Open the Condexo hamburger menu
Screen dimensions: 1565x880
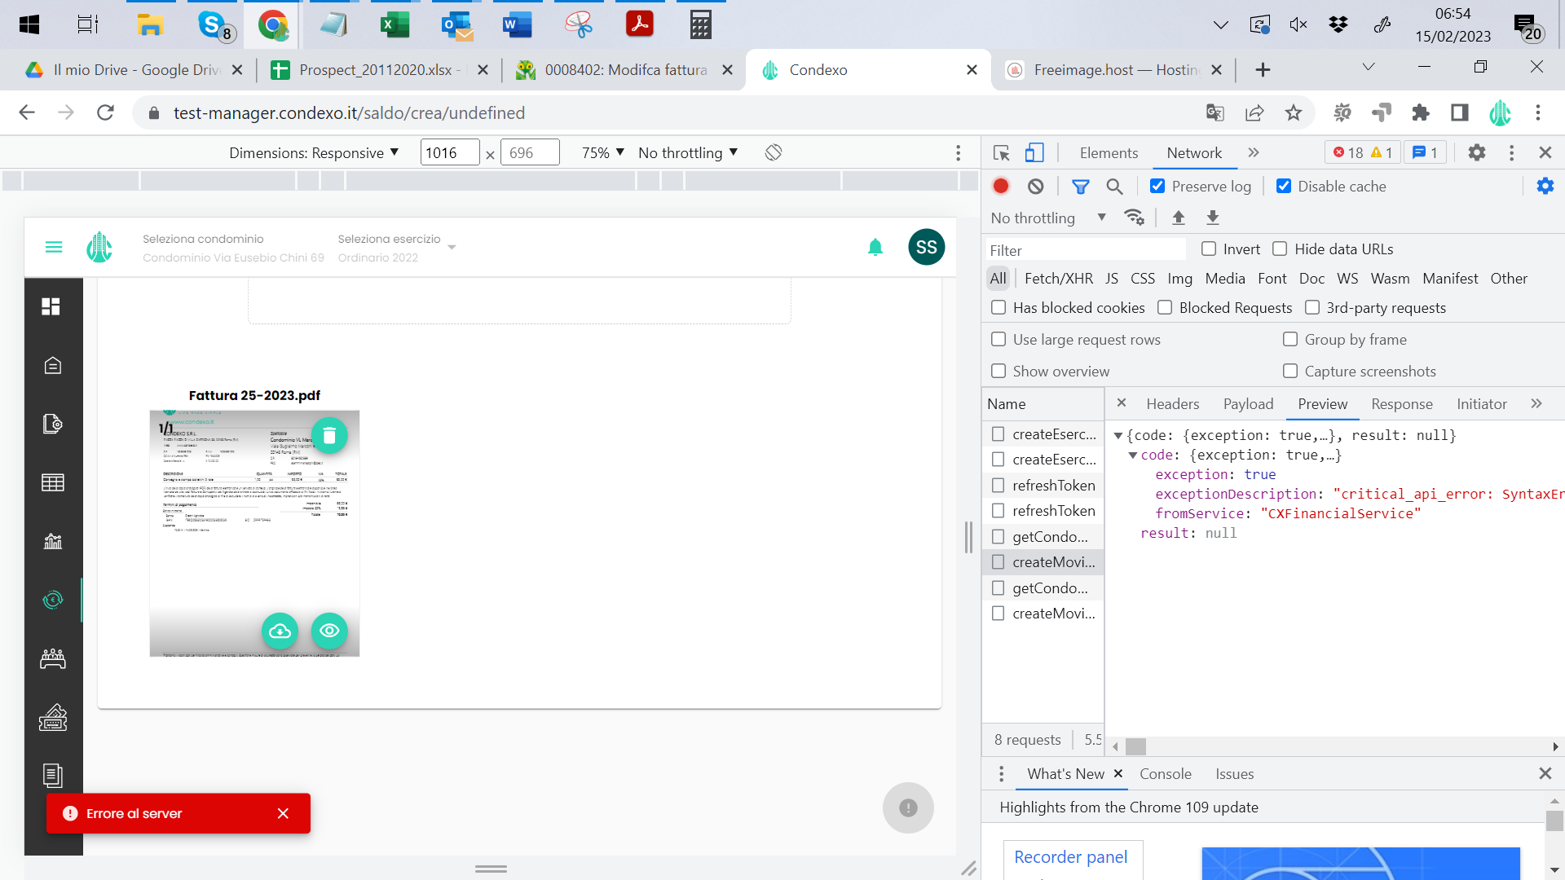point(54,247)
